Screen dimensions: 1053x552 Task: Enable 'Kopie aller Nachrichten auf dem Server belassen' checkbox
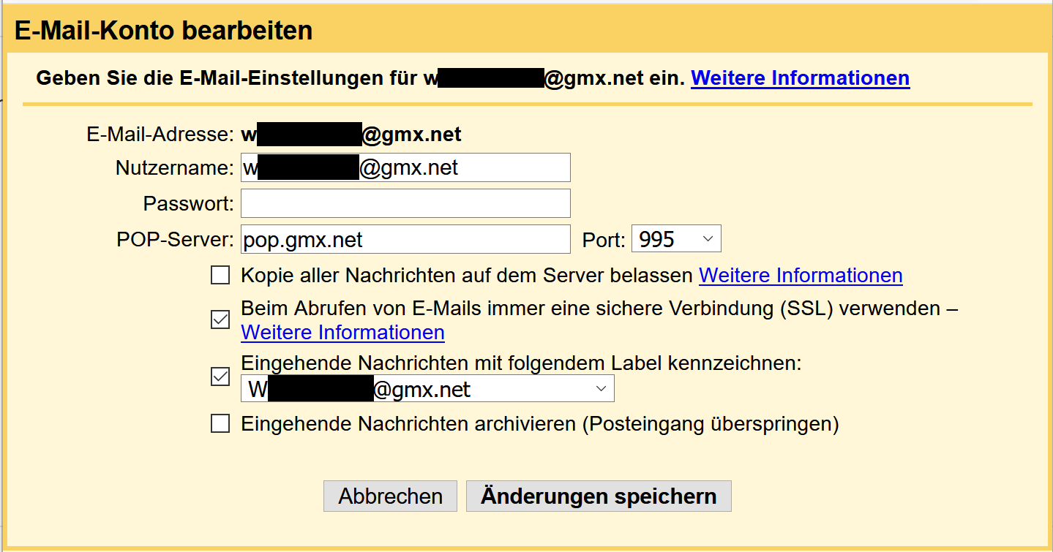[x=220, y=276]
